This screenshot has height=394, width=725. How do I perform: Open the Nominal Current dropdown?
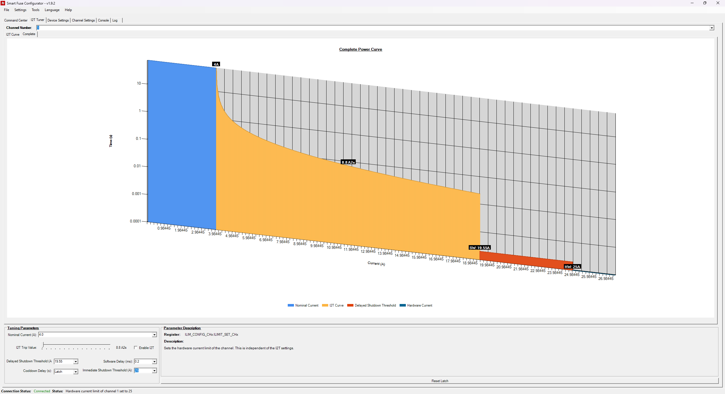[154, 335]
